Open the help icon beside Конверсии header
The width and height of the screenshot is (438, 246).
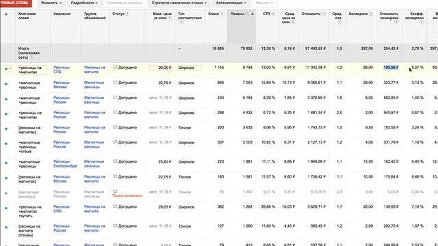(371, 14)
